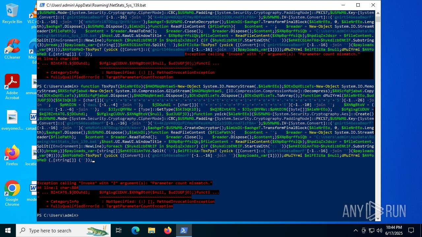Click the taskbar search box

point(63,230)
